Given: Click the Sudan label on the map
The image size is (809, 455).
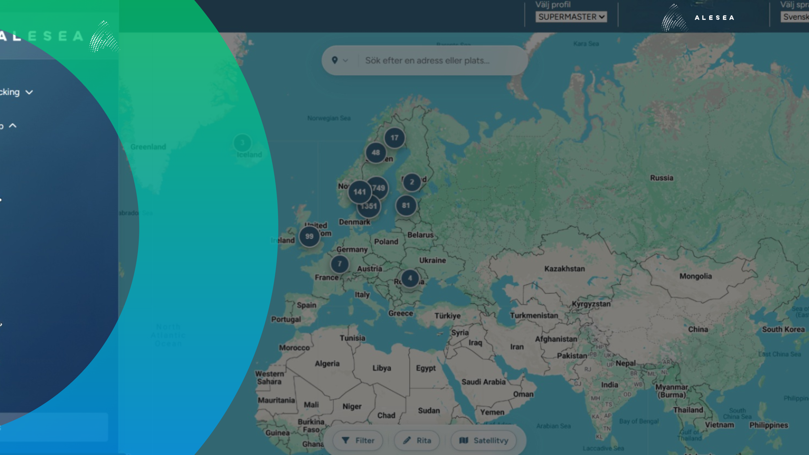Looking at the screenshot, I should pyautogui.click(x=429, y=411).
